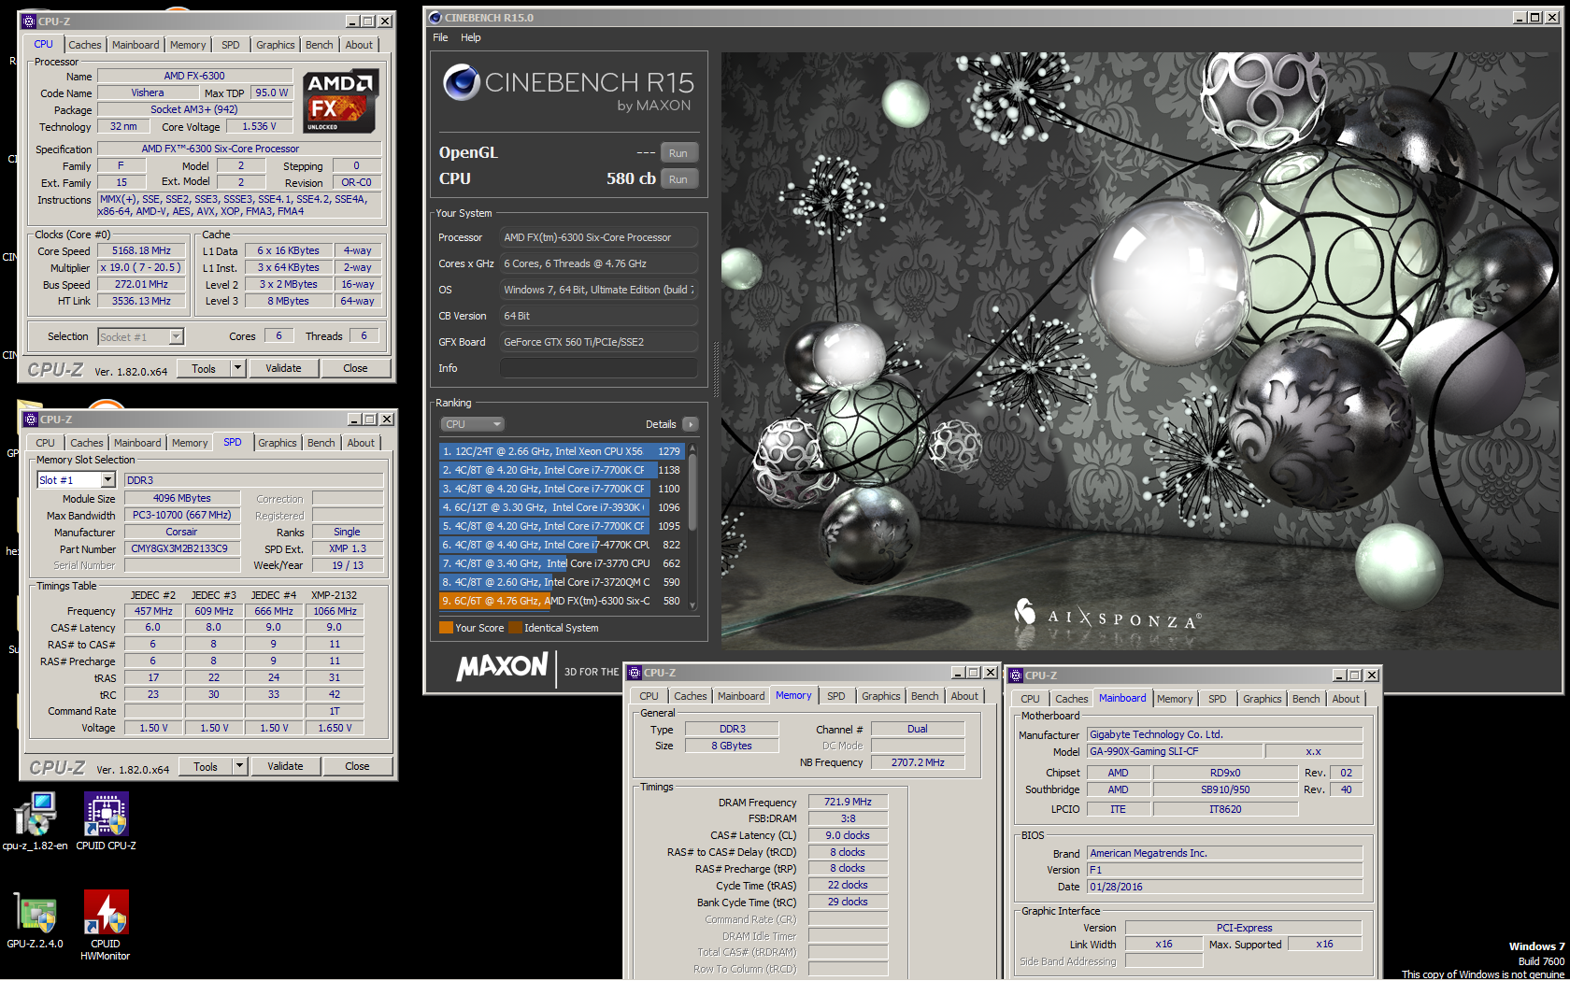This screenshot has height=981, width=1570.
Task: Click the brown Identical System legend swatch
Action: pyautogui.click(x=515, y=628)
